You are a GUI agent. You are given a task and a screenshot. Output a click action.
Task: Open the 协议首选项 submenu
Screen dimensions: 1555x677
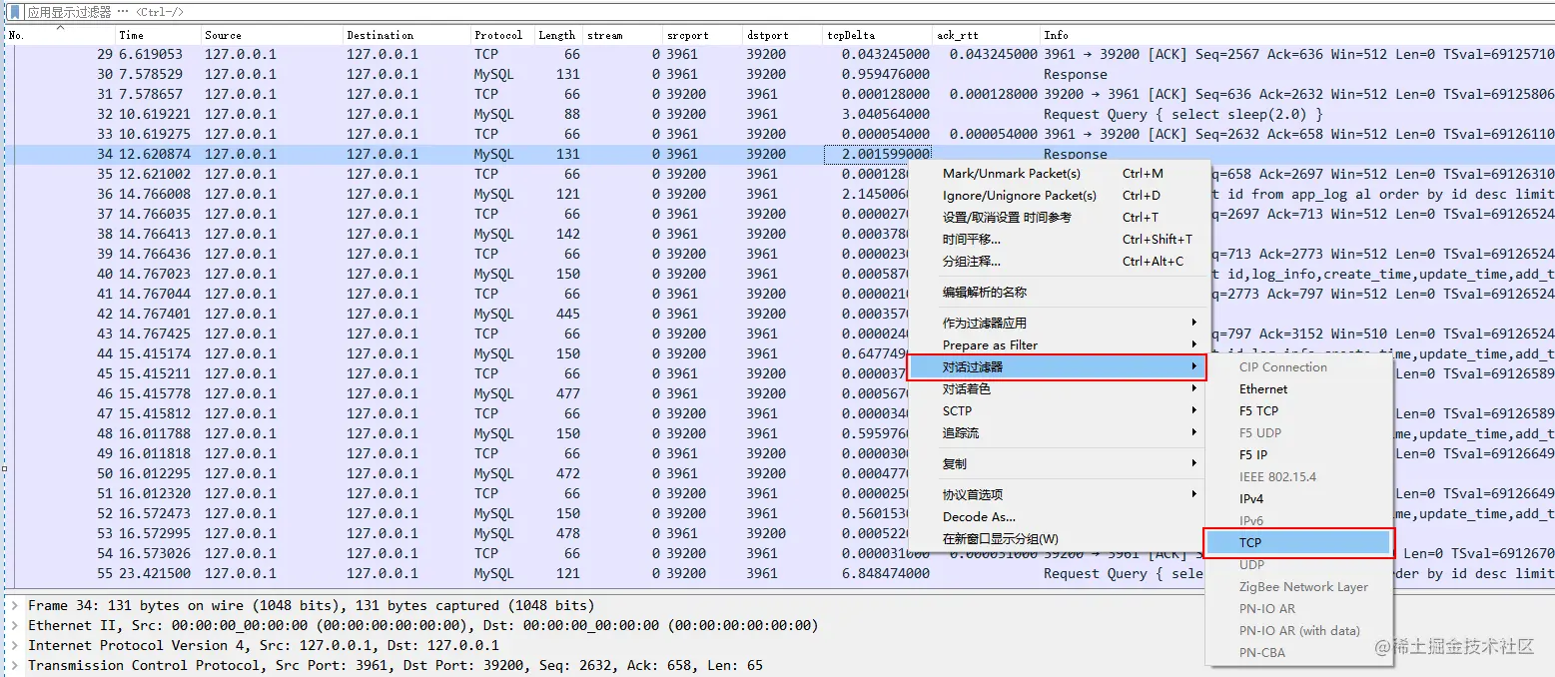[x=1058, y=495]
